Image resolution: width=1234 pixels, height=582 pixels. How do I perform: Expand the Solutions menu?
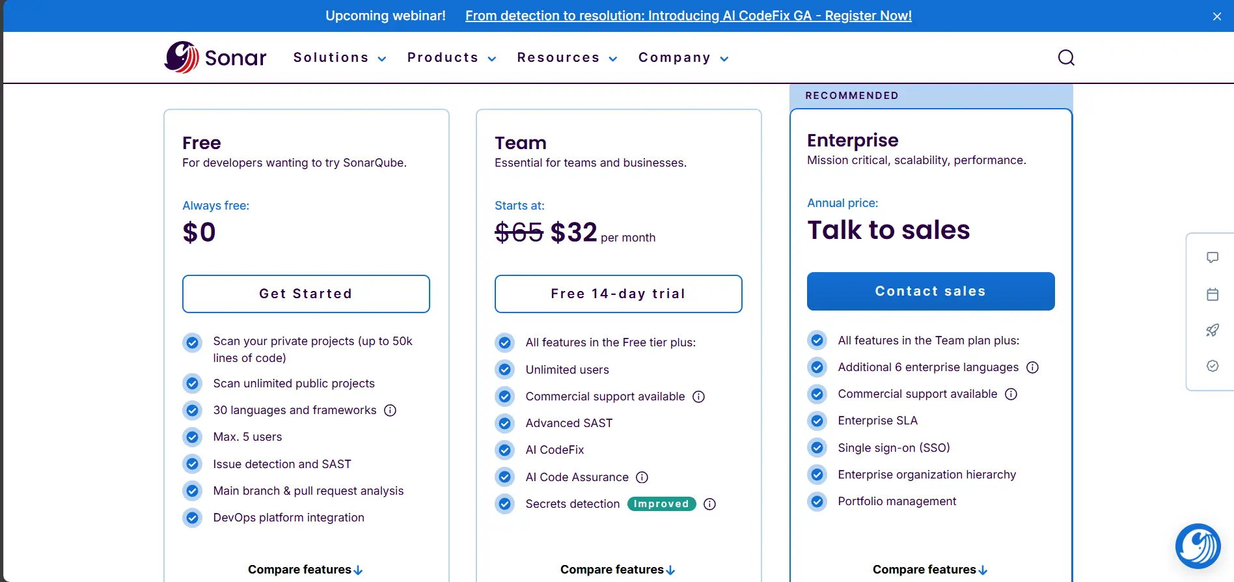click(x=340, y=57)
